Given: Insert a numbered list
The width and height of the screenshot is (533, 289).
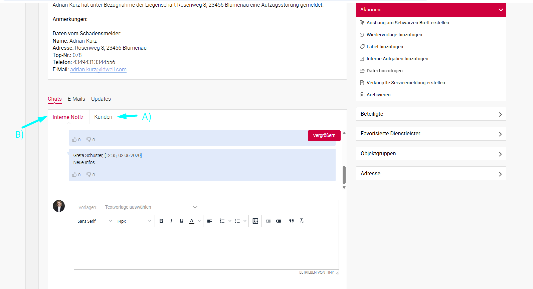Looking at the screenshot, I should [x=222, y=221].
